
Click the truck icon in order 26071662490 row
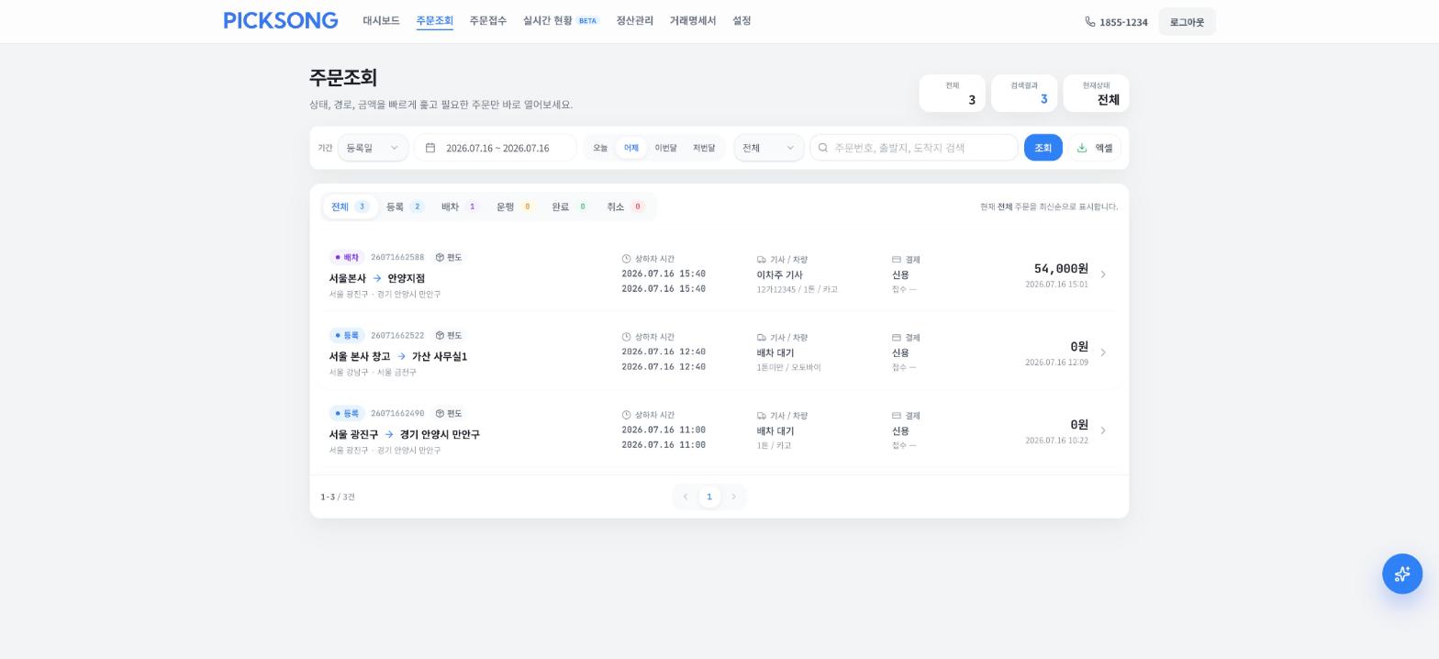tap(762, 416)
